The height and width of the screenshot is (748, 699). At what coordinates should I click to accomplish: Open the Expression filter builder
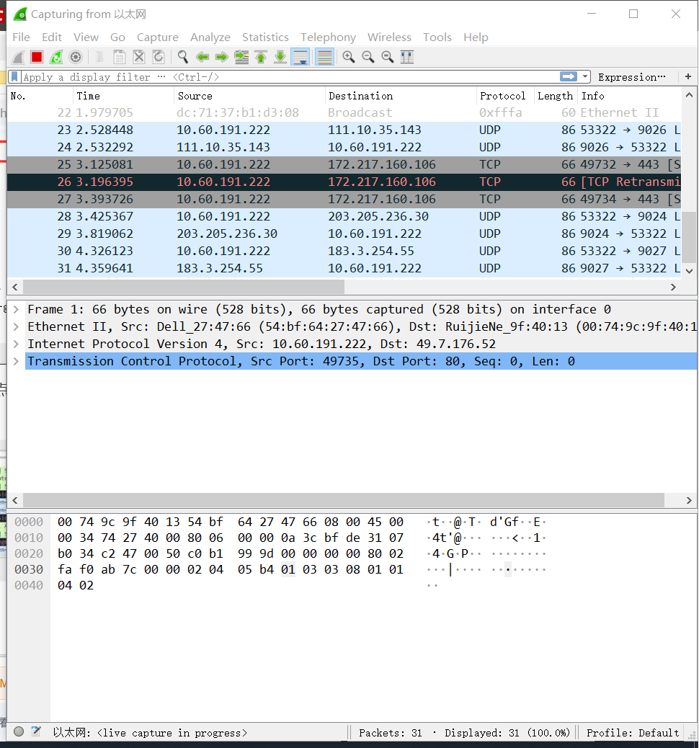point(632,77)
